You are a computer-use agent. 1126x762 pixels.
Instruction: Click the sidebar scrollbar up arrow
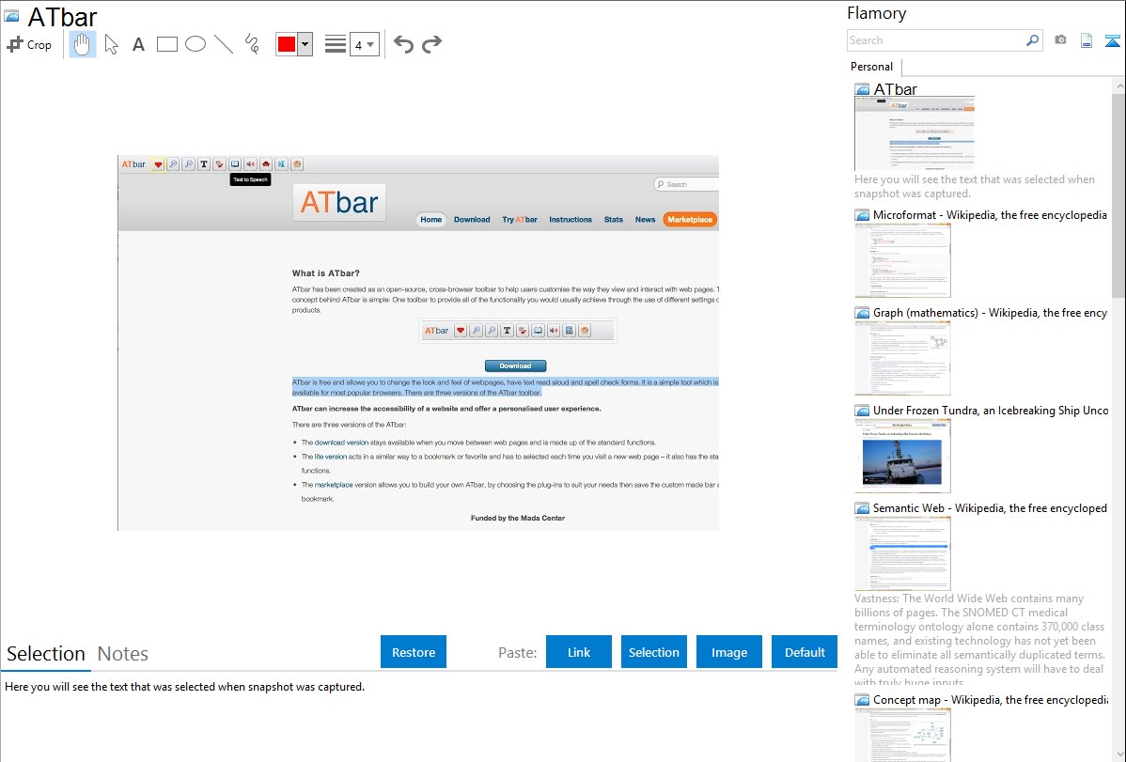tap(1118, 86)
